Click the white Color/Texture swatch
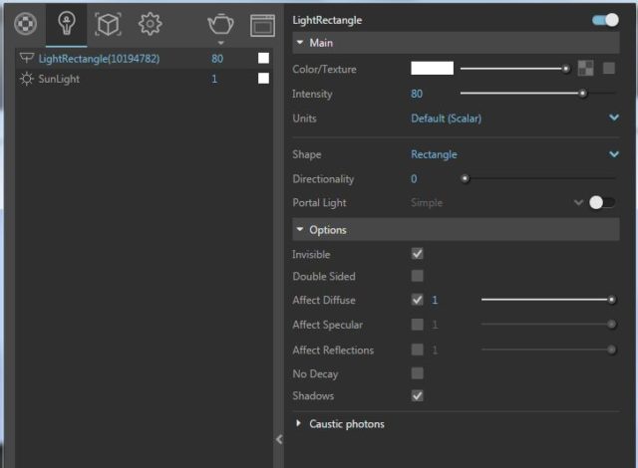 click(432, 69)
